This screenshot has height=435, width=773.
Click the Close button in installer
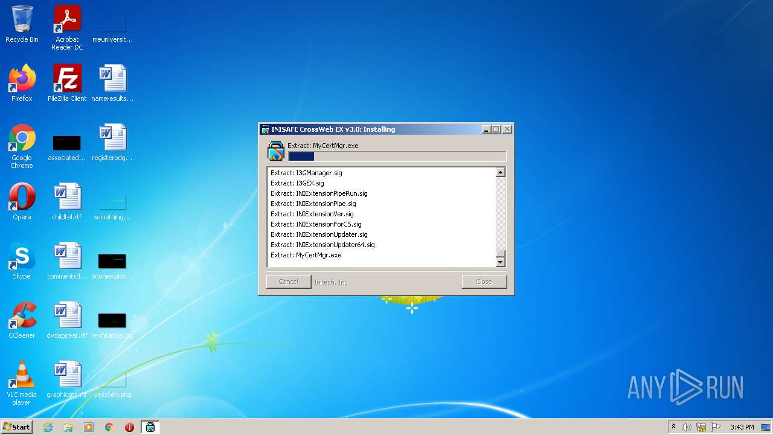coord(484,282)
